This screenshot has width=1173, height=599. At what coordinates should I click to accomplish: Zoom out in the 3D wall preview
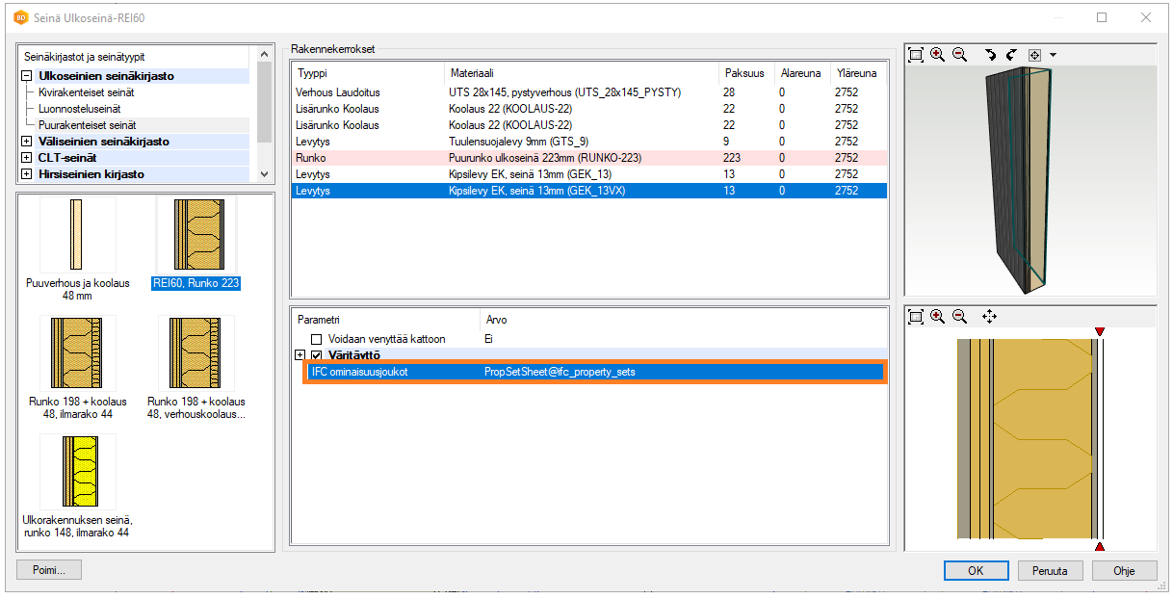coord(959,55)
